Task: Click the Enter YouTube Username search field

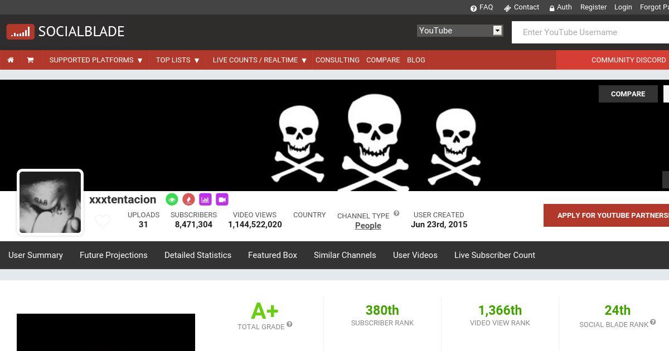Action: click(591, 32)
